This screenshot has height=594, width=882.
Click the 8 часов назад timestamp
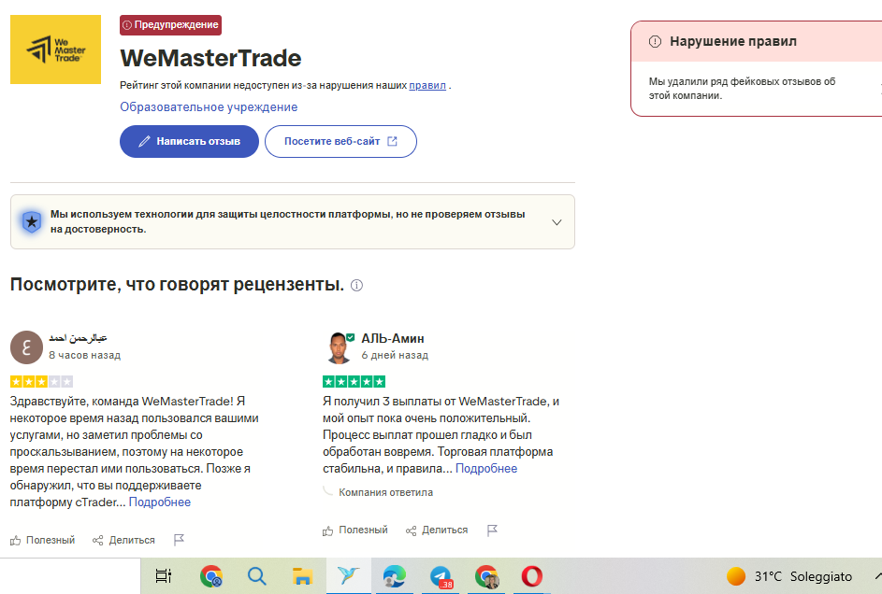click(84, 355)
